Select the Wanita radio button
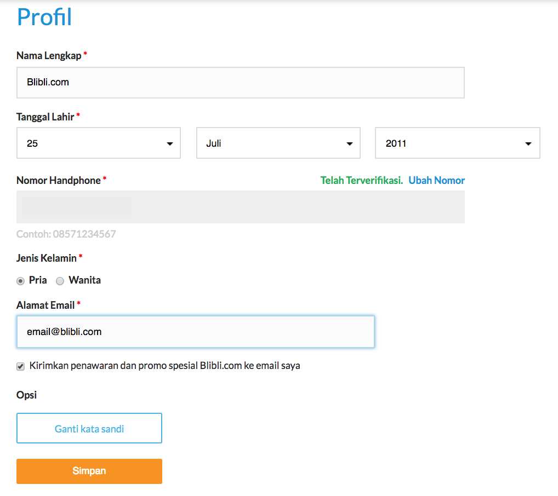This screenshot has height=496, width=558. coord(60,281)
